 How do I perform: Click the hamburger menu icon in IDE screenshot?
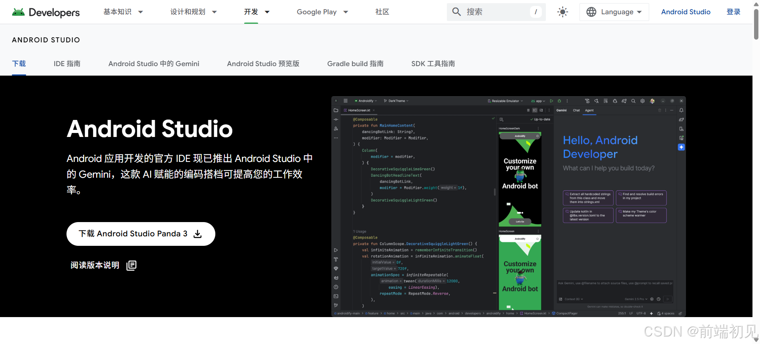[x=346, y=101]
